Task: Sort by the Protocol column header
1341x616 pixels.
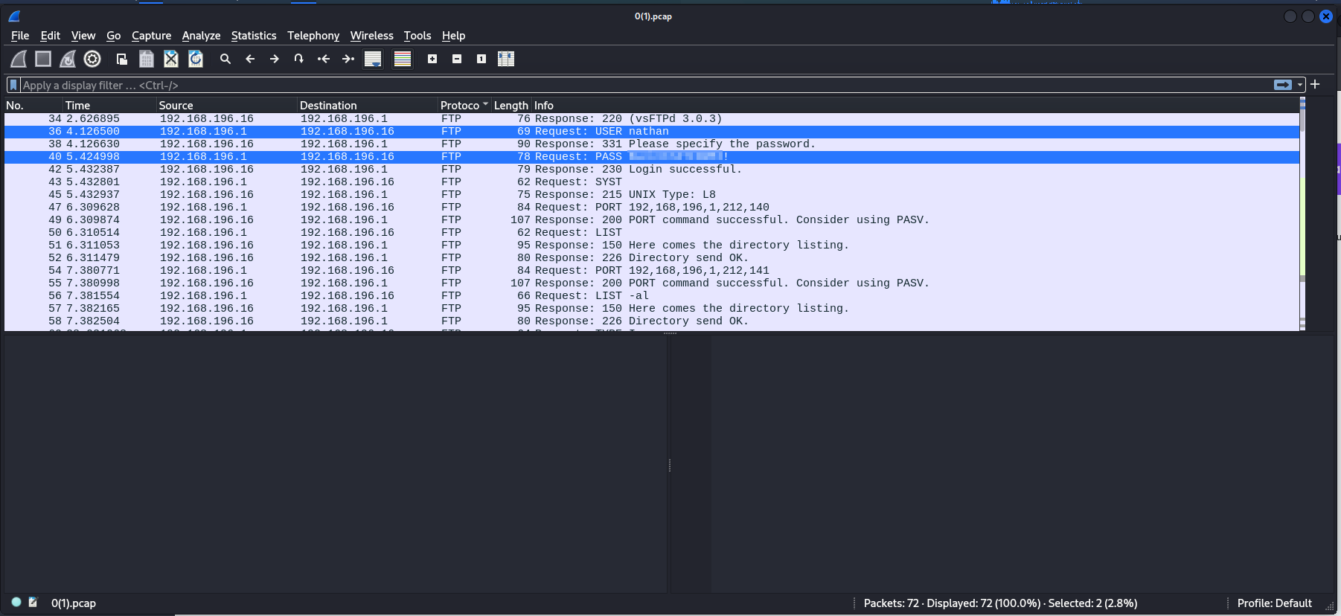Action: tap(460, 106)
